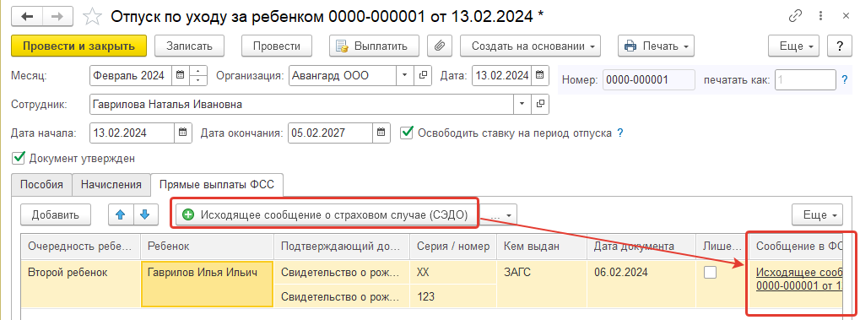Click the Серия / номер column header

click(452, 247)
